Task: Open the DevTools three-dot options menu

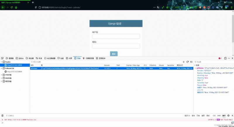Action: point(229,58)
